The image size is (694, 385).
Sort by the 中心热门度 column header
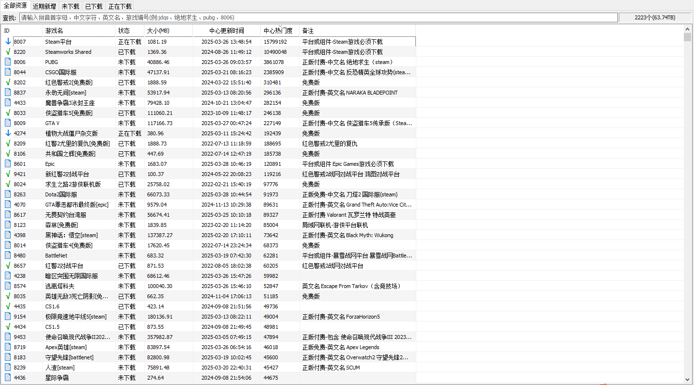280,31
